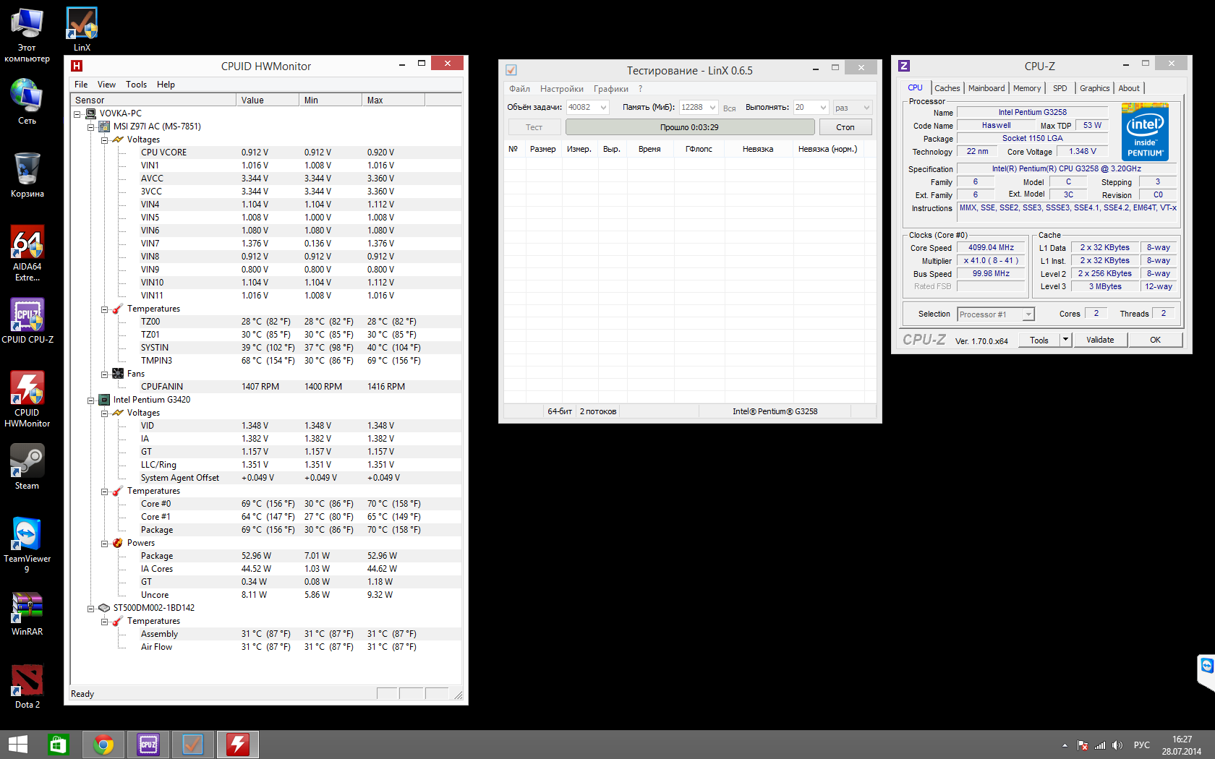The height and width of the screenshot is (759, 1215).
Task: Show hidden tray icons arrow
Action: 1065,745
